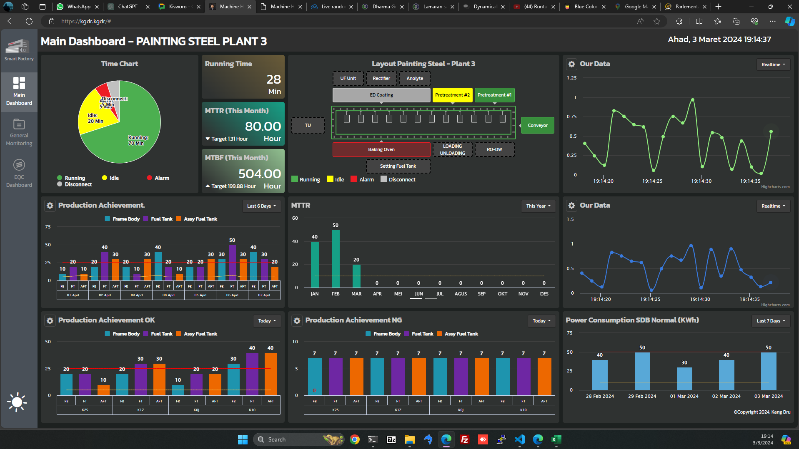
Task: Open General Monitoring in the sidebar
Action: [19, 132]
